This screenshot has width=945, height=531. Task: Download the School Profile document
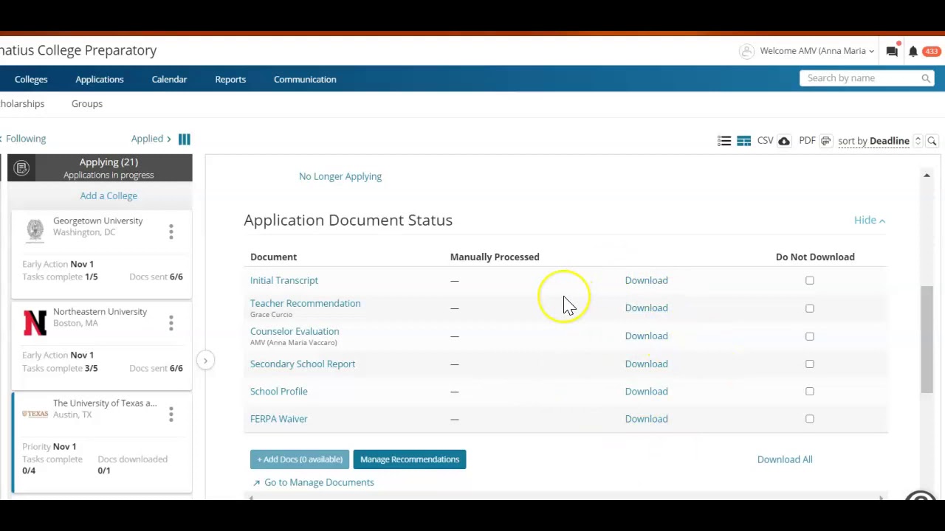point(646,391)
